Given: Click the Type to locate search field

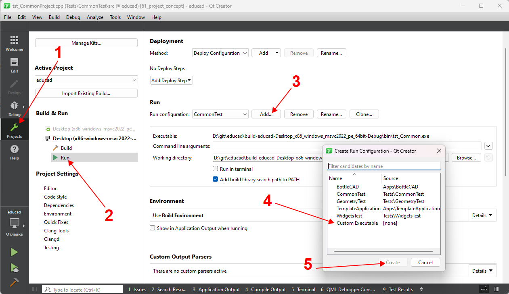Looking at the screenshot, I should (x=82, y=290).
